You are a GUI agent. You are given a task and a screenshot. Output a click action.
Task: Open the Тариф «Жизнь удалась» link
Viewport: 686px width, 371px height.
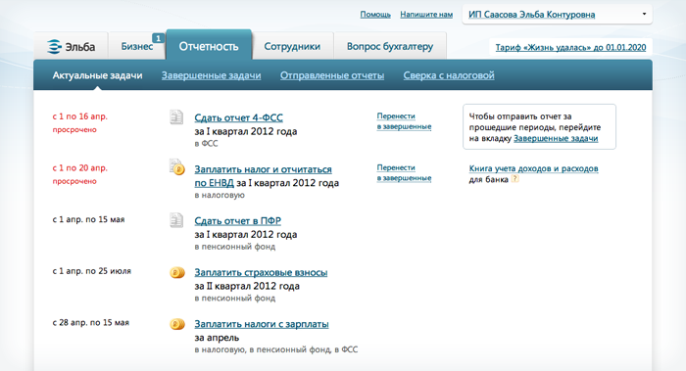pyautogui.click(x=570, y=47)
